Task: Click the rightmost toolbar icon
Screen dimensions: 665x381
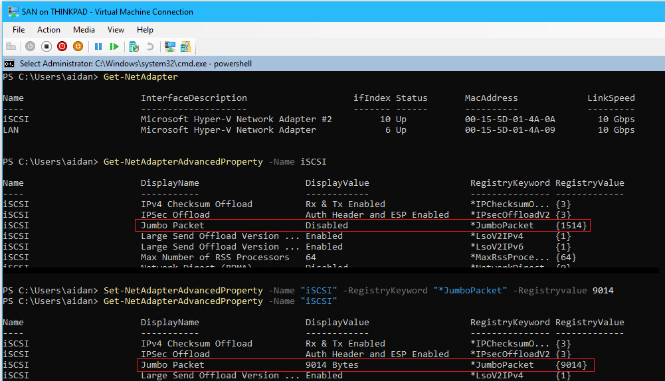Action: [186, 46]
